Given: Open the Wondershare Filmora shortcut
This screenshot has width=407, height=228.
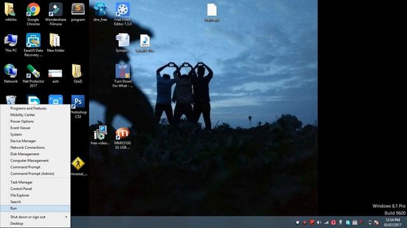Looking at the screenshot, I should [x=55, y=14].
